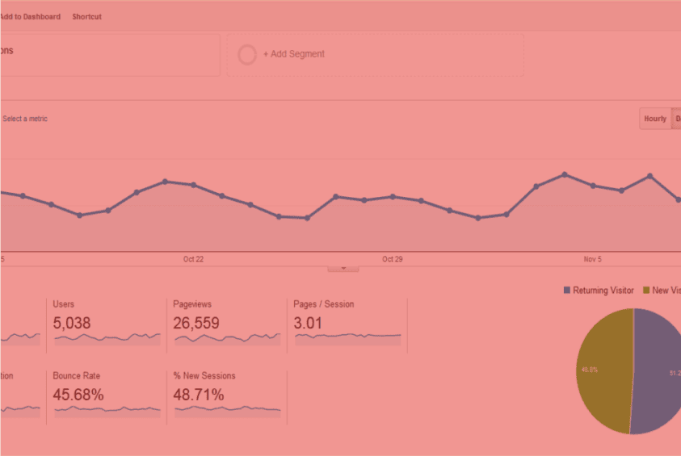The image size is (681, 456).
Task: Select the Pageviews metric card
Action: click(227, 325)
